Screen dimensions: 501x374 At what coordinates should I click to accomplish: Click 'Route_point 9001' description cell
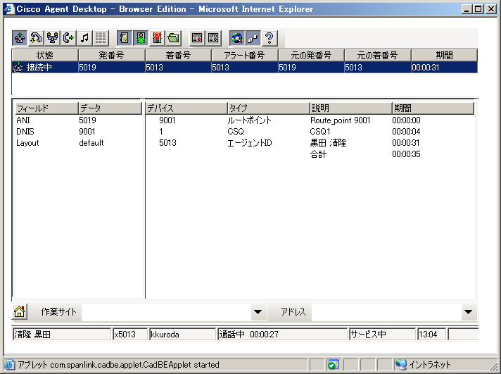[x=341, y=120]
